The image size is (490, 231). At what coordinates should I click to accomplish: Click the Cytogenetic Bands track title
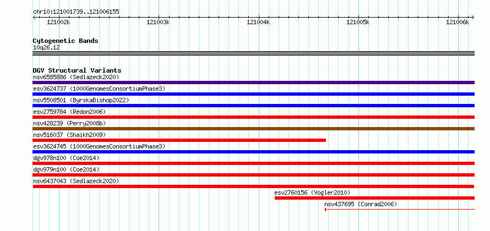pyautogui.click(x=66, y=41)
